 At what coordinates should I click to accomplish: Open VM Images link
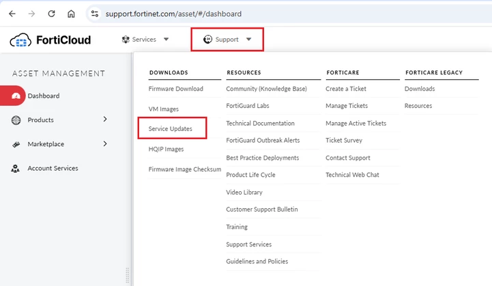(164, 109)
